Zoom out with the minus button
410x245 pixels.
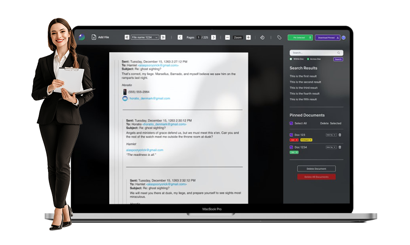(227, 37)
